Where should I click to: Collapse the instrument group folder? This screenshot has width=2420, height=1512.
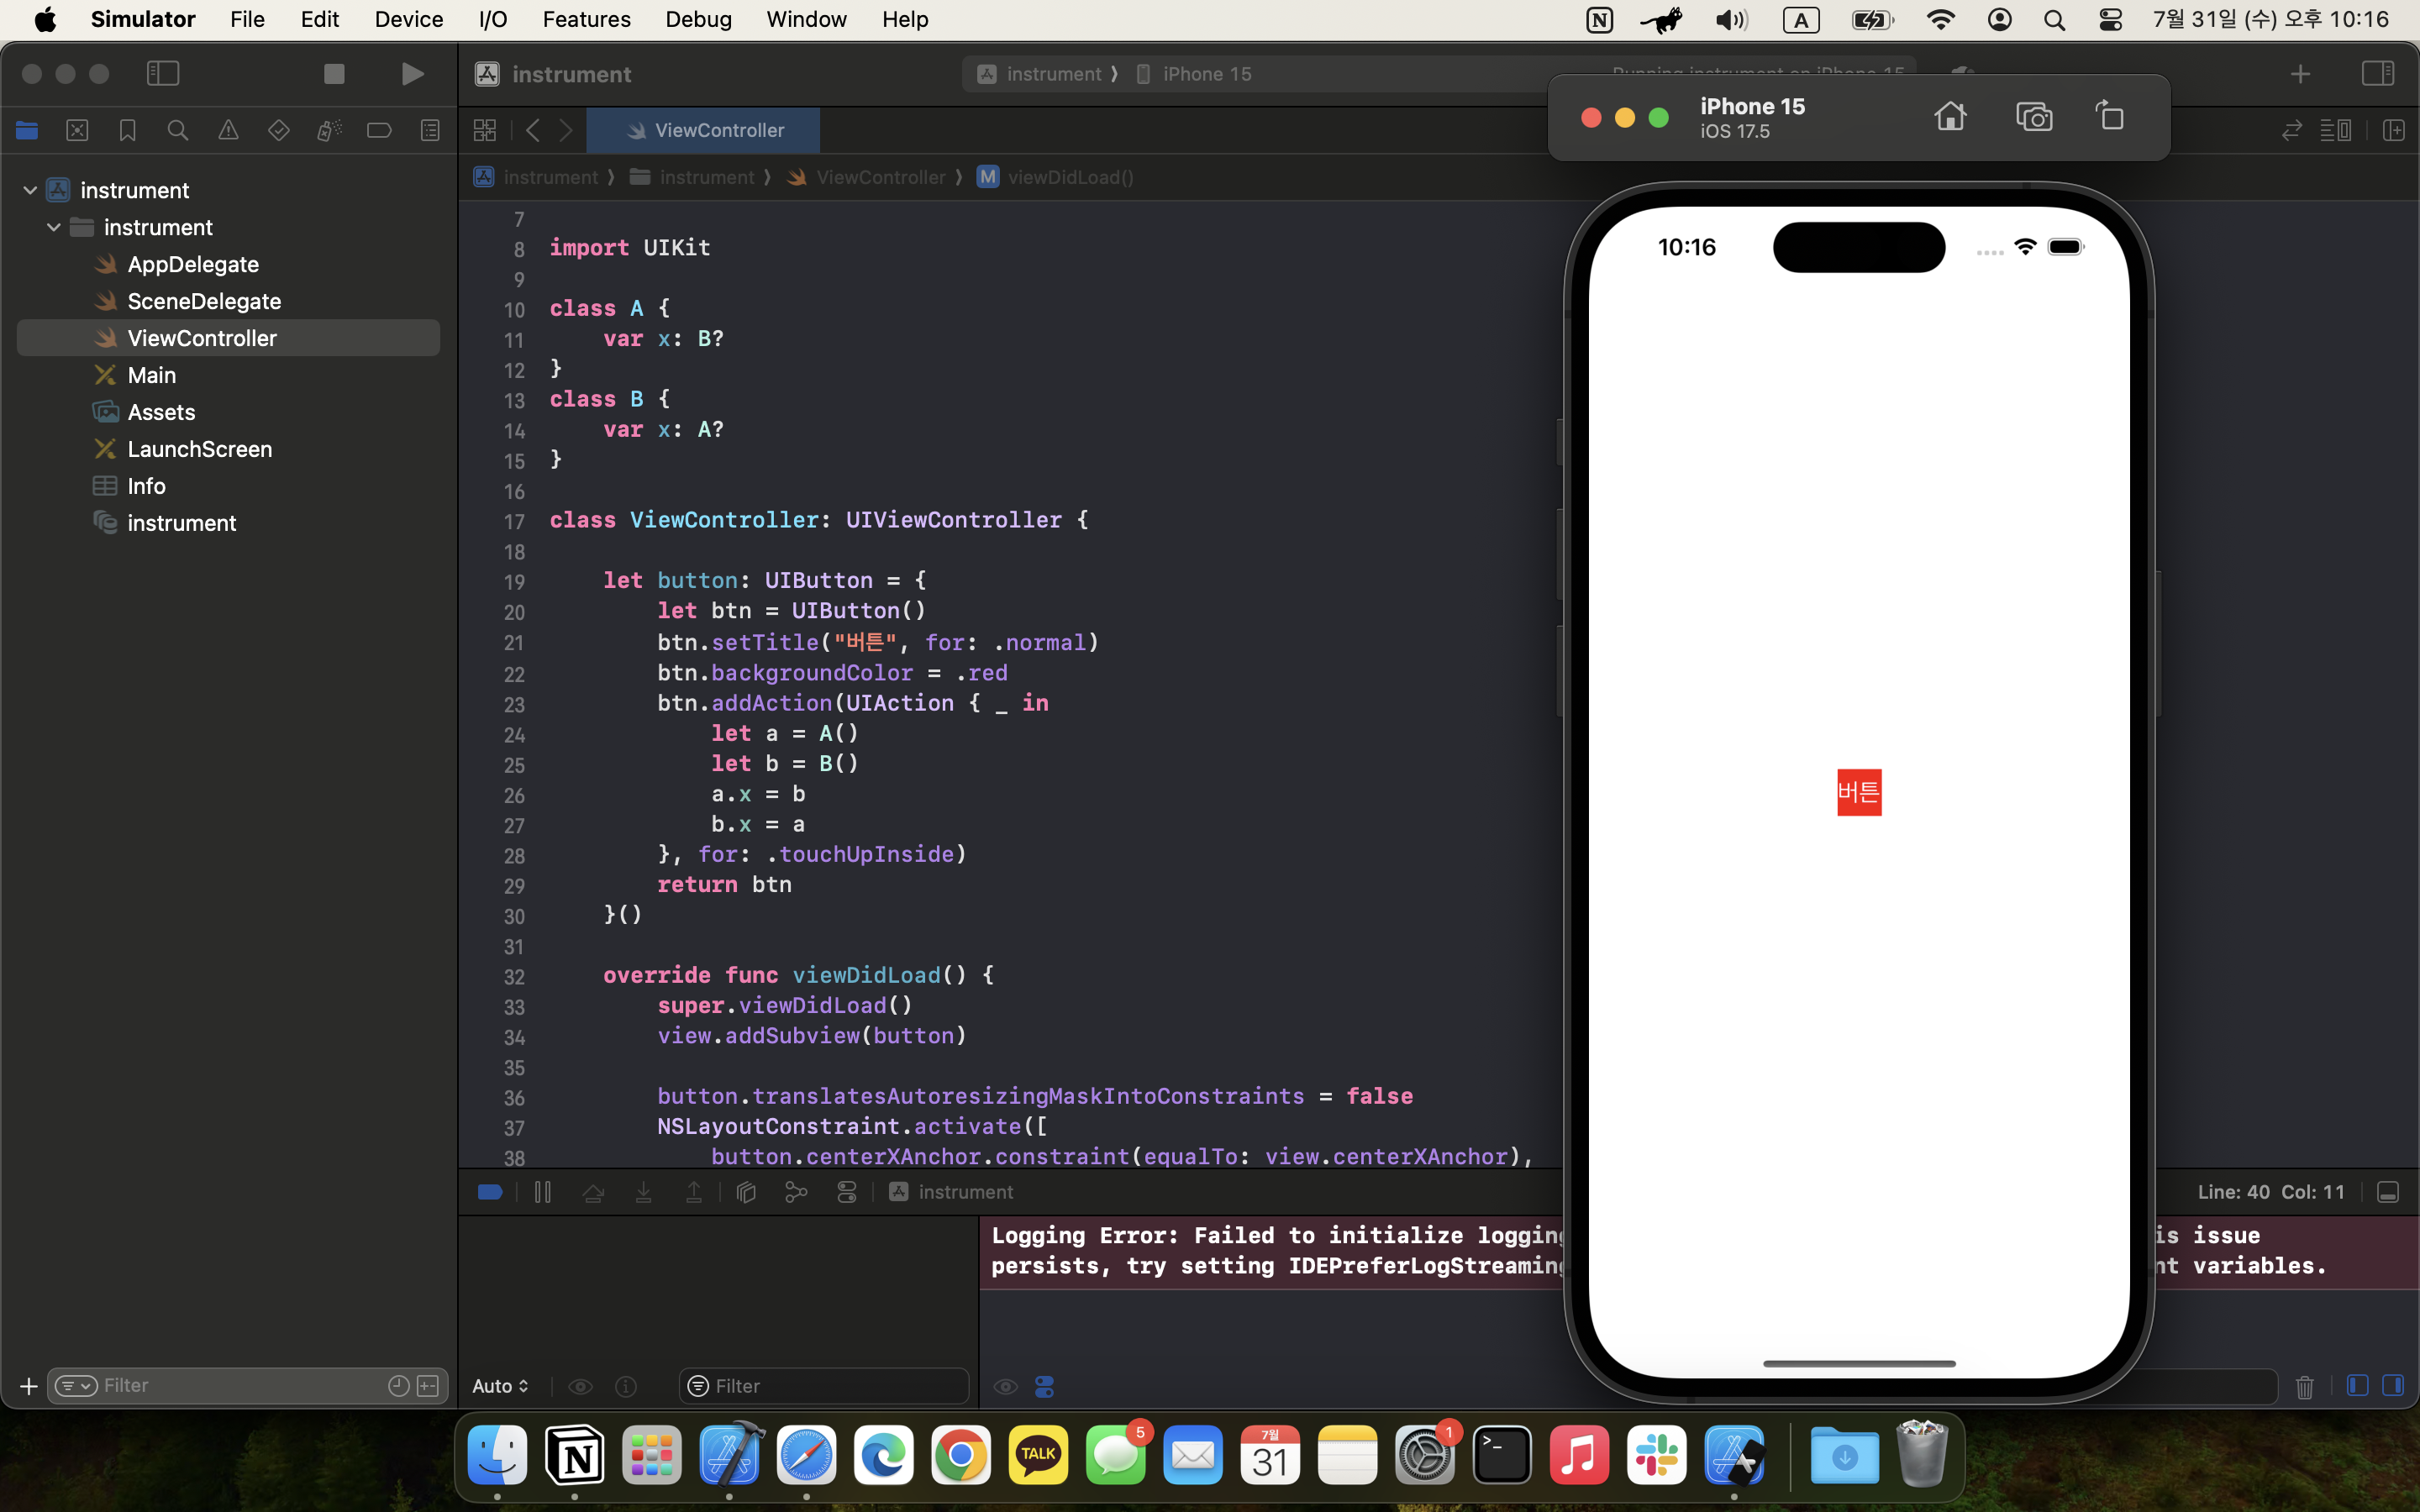point(54,227)
